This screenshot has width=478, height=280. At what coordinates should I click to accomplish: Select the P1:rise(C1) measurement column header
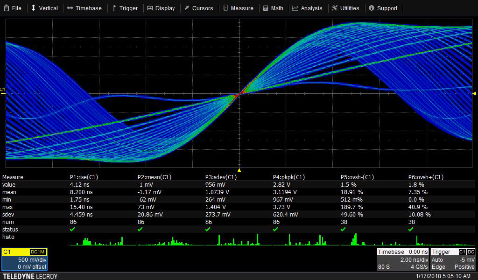[x=84, y=177]
